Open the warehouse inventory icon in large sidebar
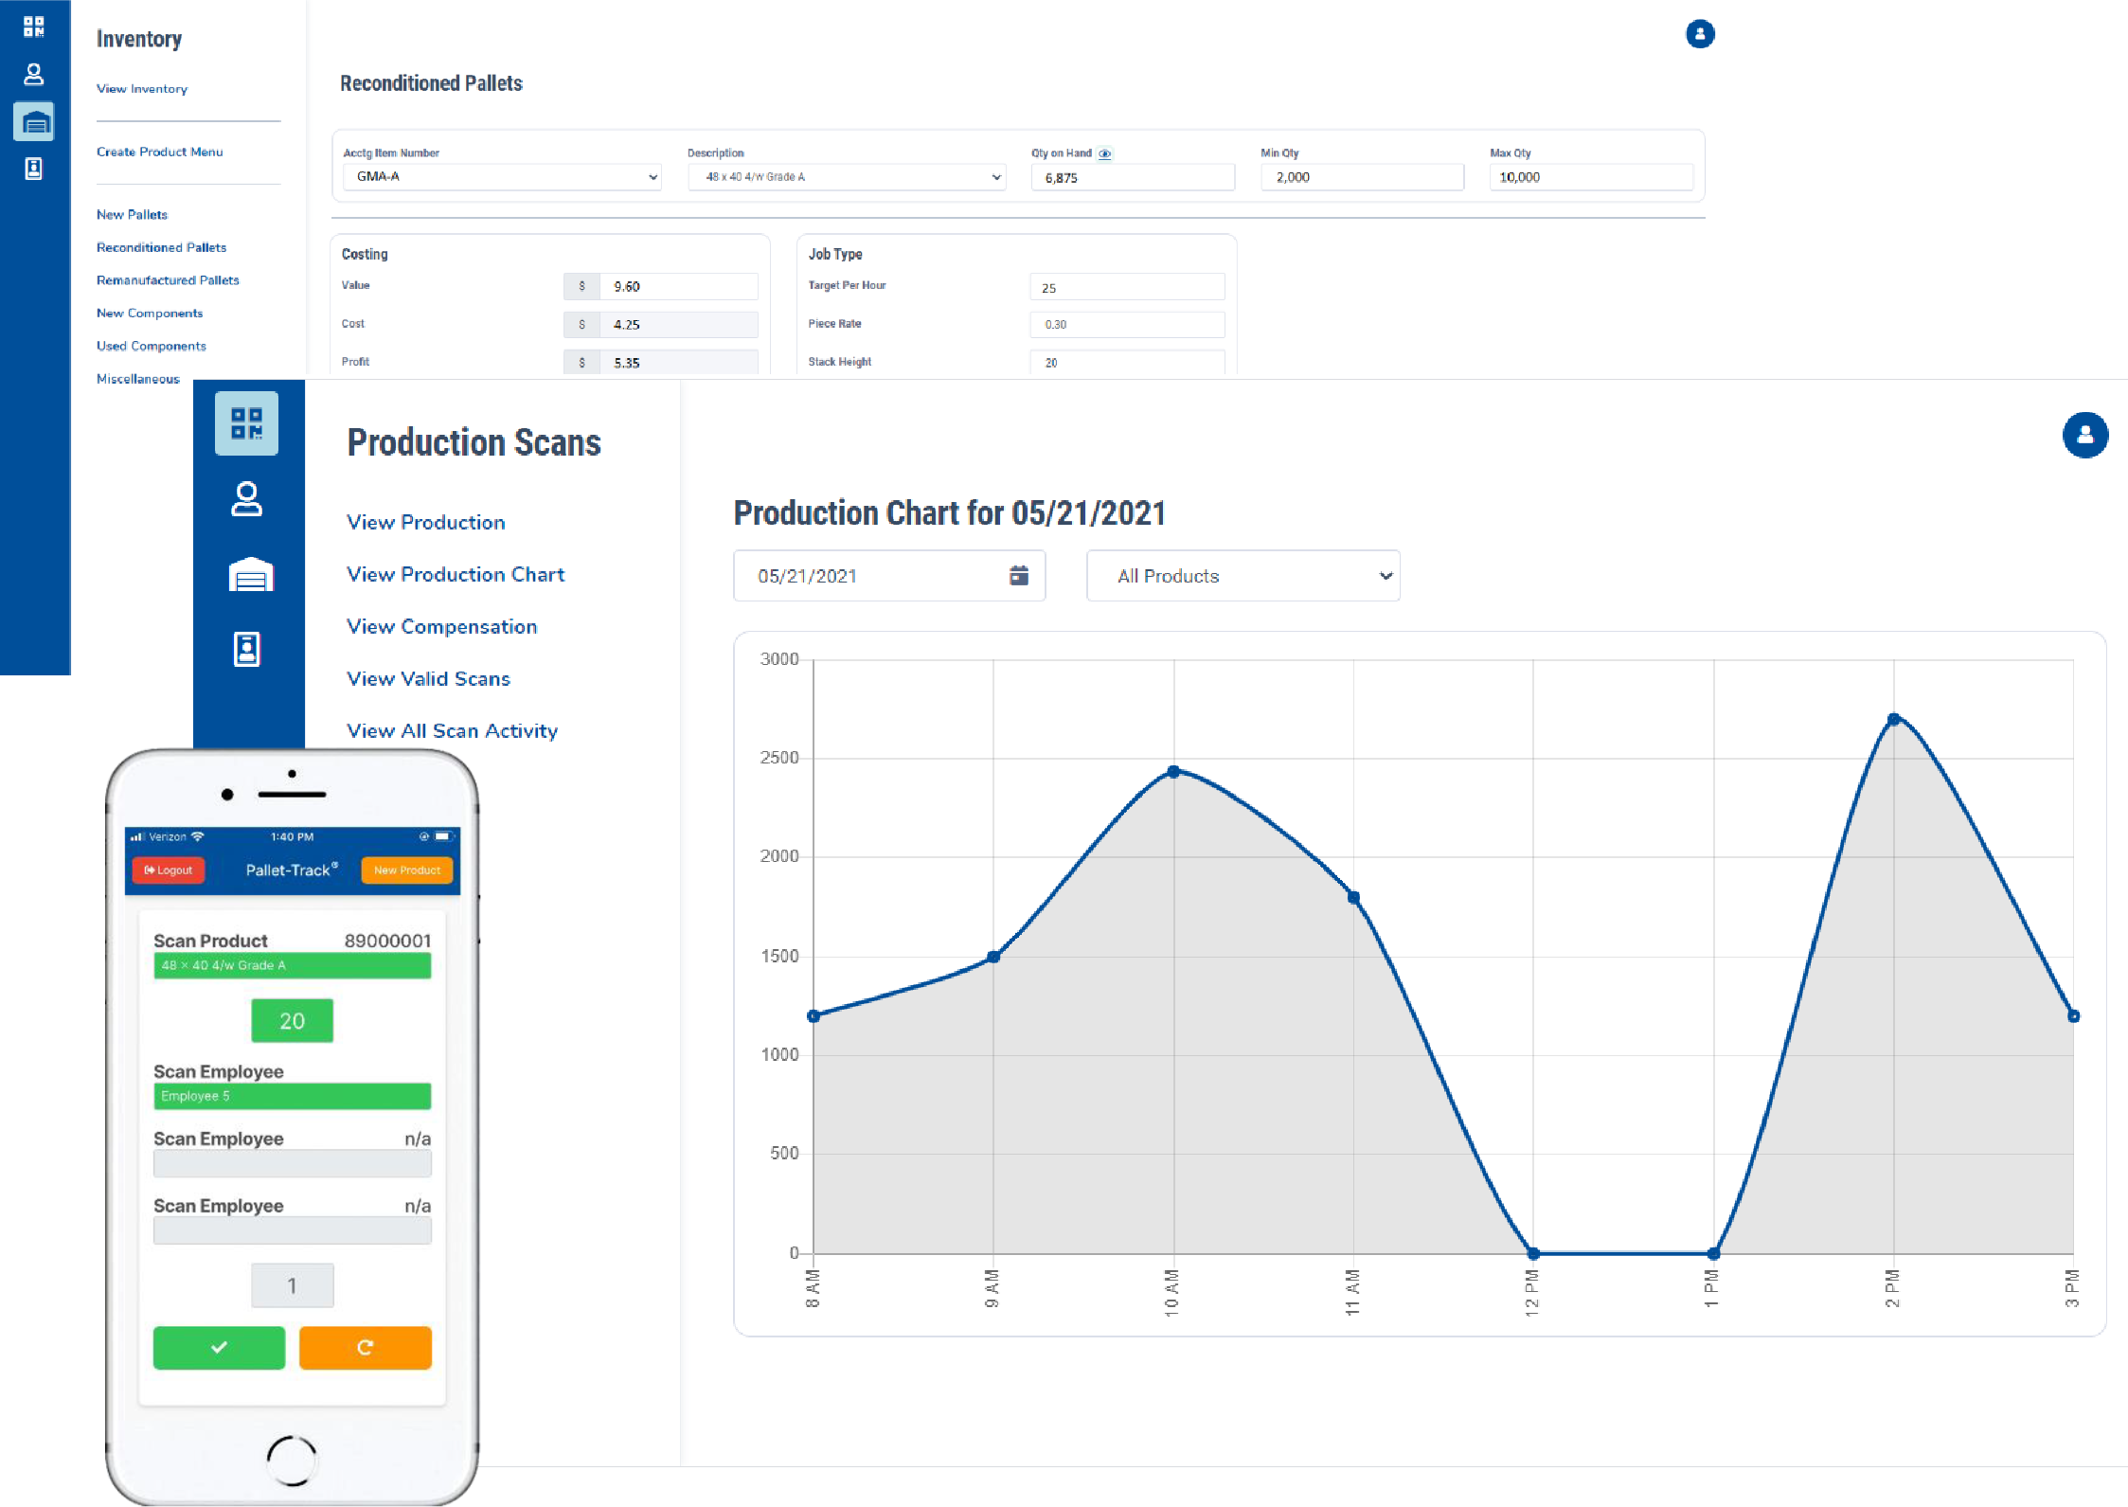The height and width of the screenshot is (1507, 2128). pyautogui.click(x=250, y=575)
